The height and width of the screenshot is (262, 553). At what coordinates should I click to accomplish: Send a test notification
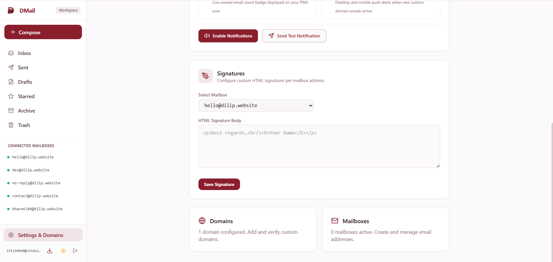(x=294, y=36)
